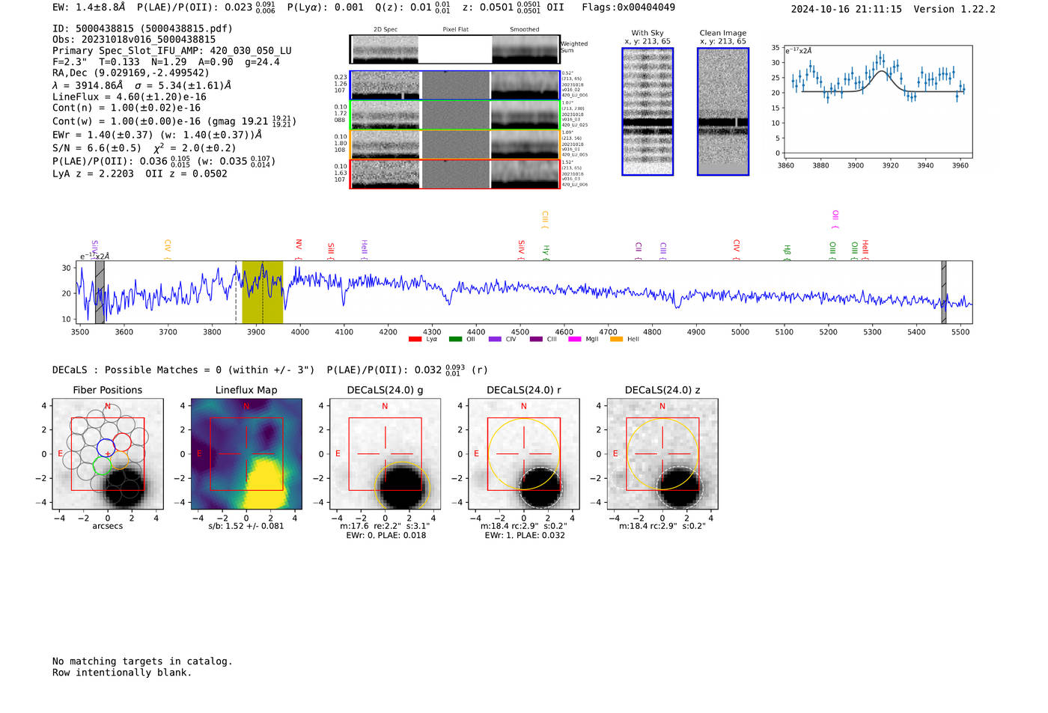Open the Fiber Positions panel
1048x713 pixels.
click(108, 454)
